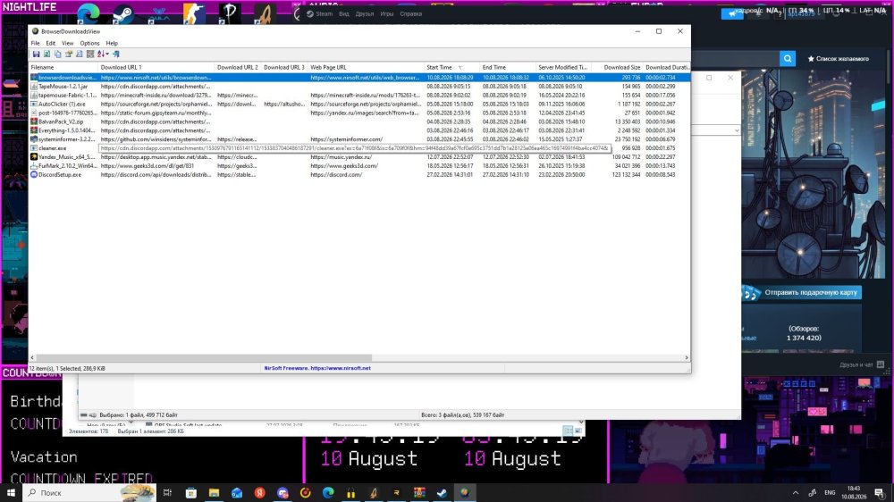Select the cleaner.exe file icon
This screenshot has width=894, height=502.
pos(34,148)
